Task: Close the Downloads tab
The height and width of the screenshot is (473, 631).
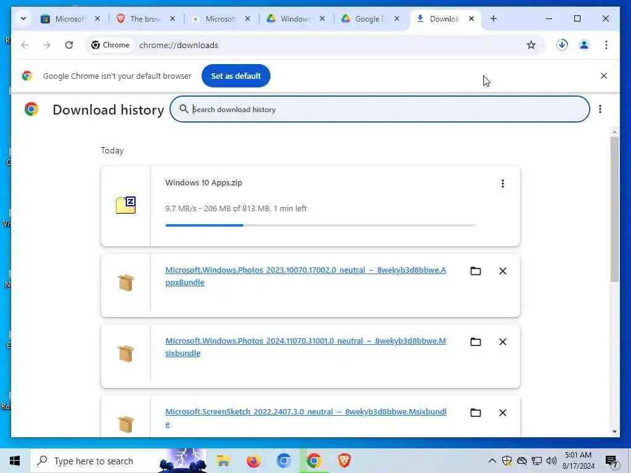Action: 471,19
